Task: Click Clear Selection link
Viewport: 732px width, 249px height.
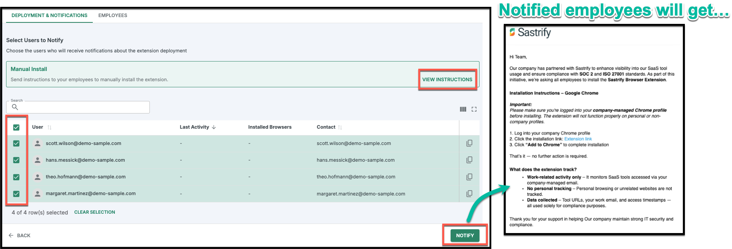Action: [x=95, y=212]
